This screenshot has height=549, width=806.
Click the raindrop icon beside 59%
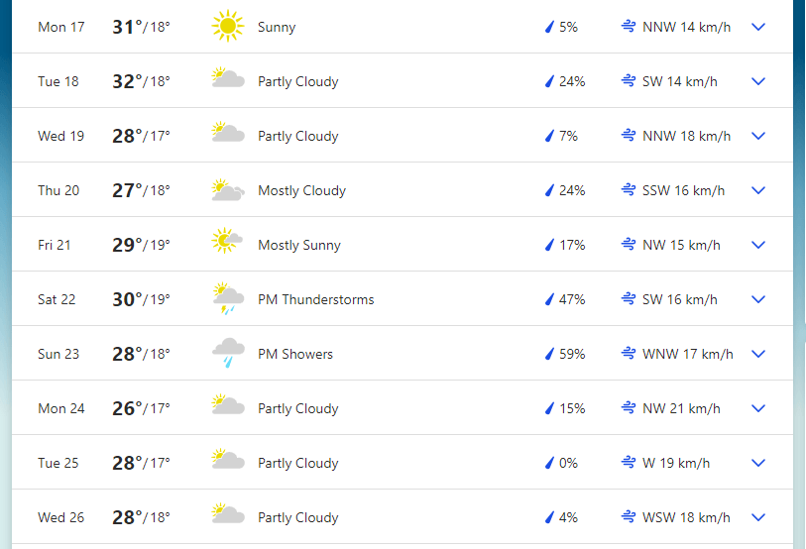click(549, 354)
